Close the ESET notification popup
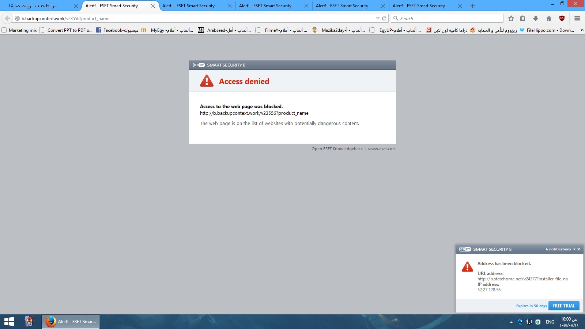 tap(579, 249)
